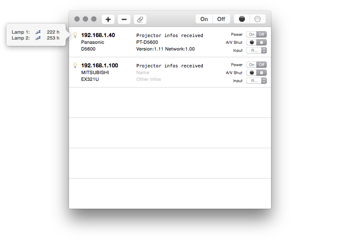The width and height of the screenshot is (340, 240).
Task: Click the sleep icon beside Lamp 1
Action: pos(38,32)
